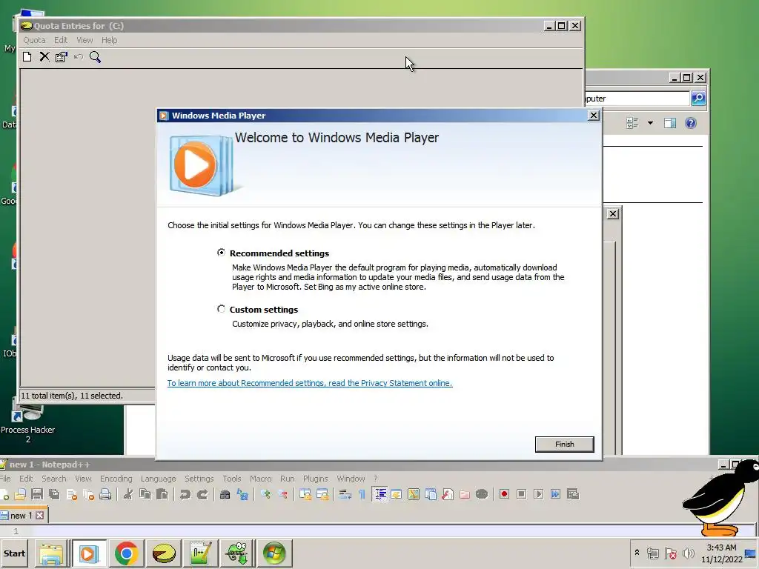Screen dimensions: 759x569
Task: Open Quota menu in Quota Entries window
Action: point(34,40)
